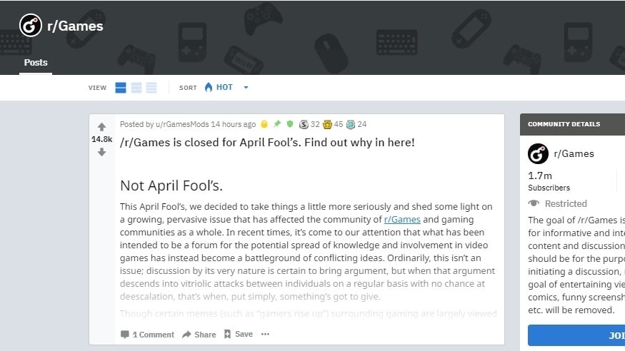
Task: Click the silver award count 32
Action: pos(315,124)
